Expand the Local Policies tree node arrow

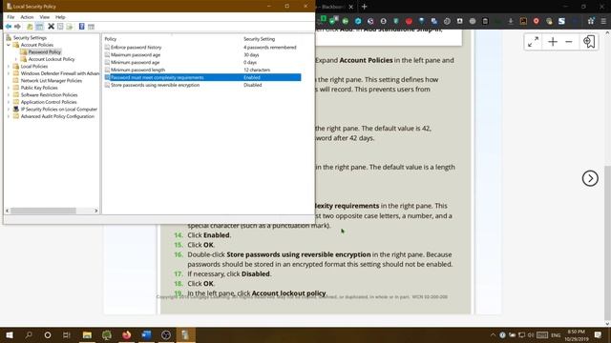tap(9, 66)
